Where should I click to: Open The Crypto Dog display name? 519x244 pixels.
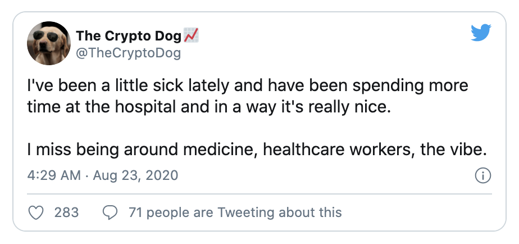[x=129, y=37]
